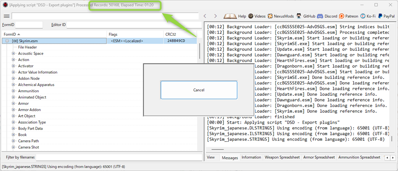398x171 pixels.
Task: Expand the Art Object group
Action: click(x=14, y=116)
